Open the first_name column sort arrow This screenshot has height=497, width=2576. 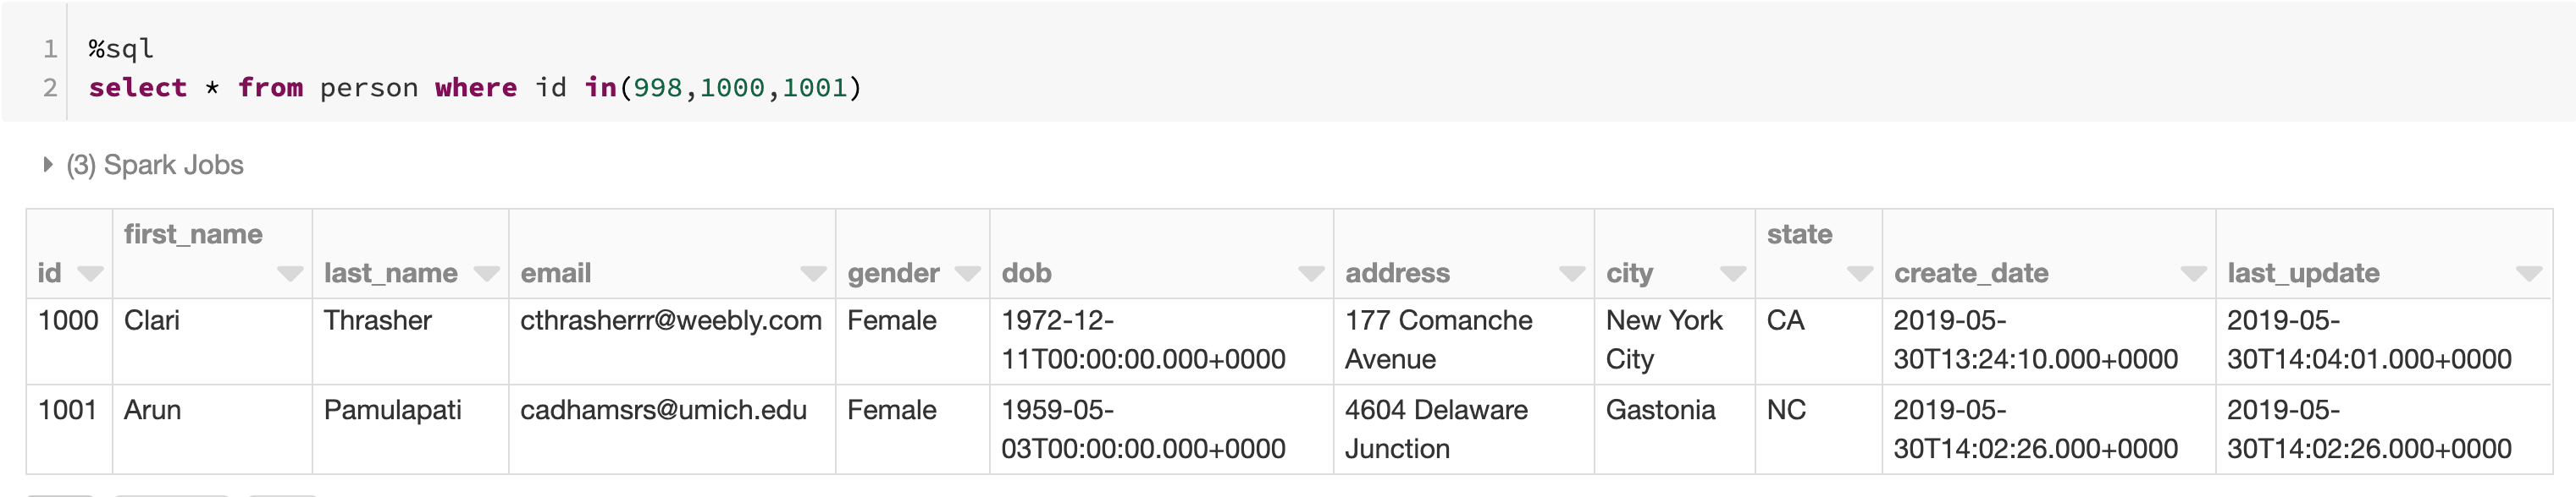pyautogui.click(x=290, y=274)
